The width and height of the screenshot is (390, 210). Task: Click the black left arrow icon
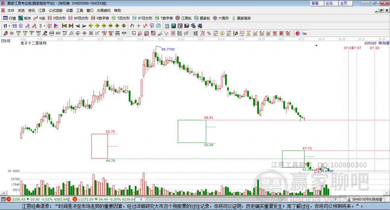point(78,26)
